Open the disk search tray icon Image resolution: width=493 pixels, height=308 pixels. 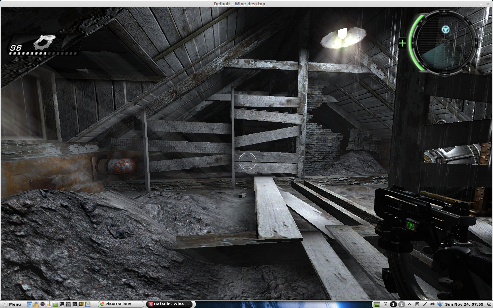click(x=417, y=304)
